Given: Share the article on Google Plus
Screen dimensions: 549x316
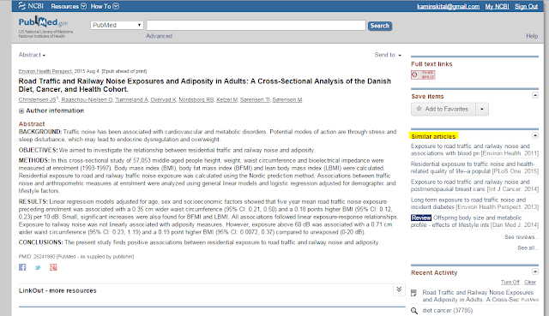Looking at the screenshot, I should (53, 267).
